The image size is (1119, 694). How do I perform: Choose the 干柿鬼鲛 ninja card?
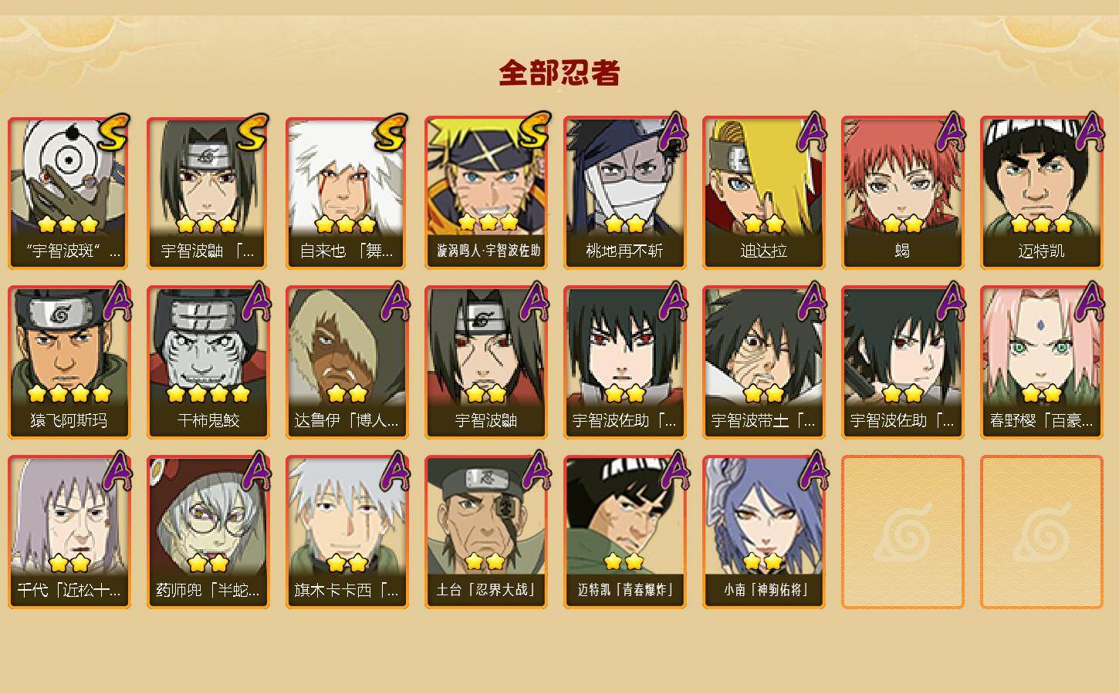pyautogui.click(x=208, y=362)
